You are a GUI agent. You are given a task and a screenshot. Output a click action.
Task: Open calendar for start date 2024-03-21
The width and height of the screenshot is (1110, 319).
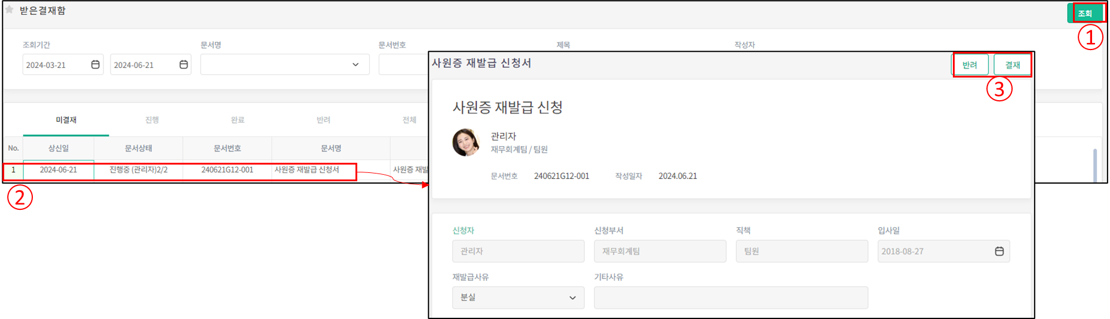pos(95,64)
